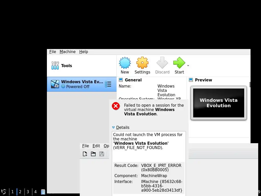
Task: Switch to workspace 2
Action: 20,192
